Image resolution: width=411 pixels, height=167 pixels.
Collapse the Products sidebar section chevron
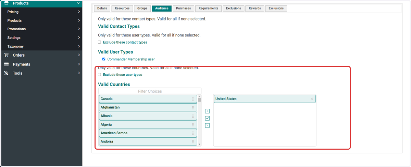pos(79,3)
